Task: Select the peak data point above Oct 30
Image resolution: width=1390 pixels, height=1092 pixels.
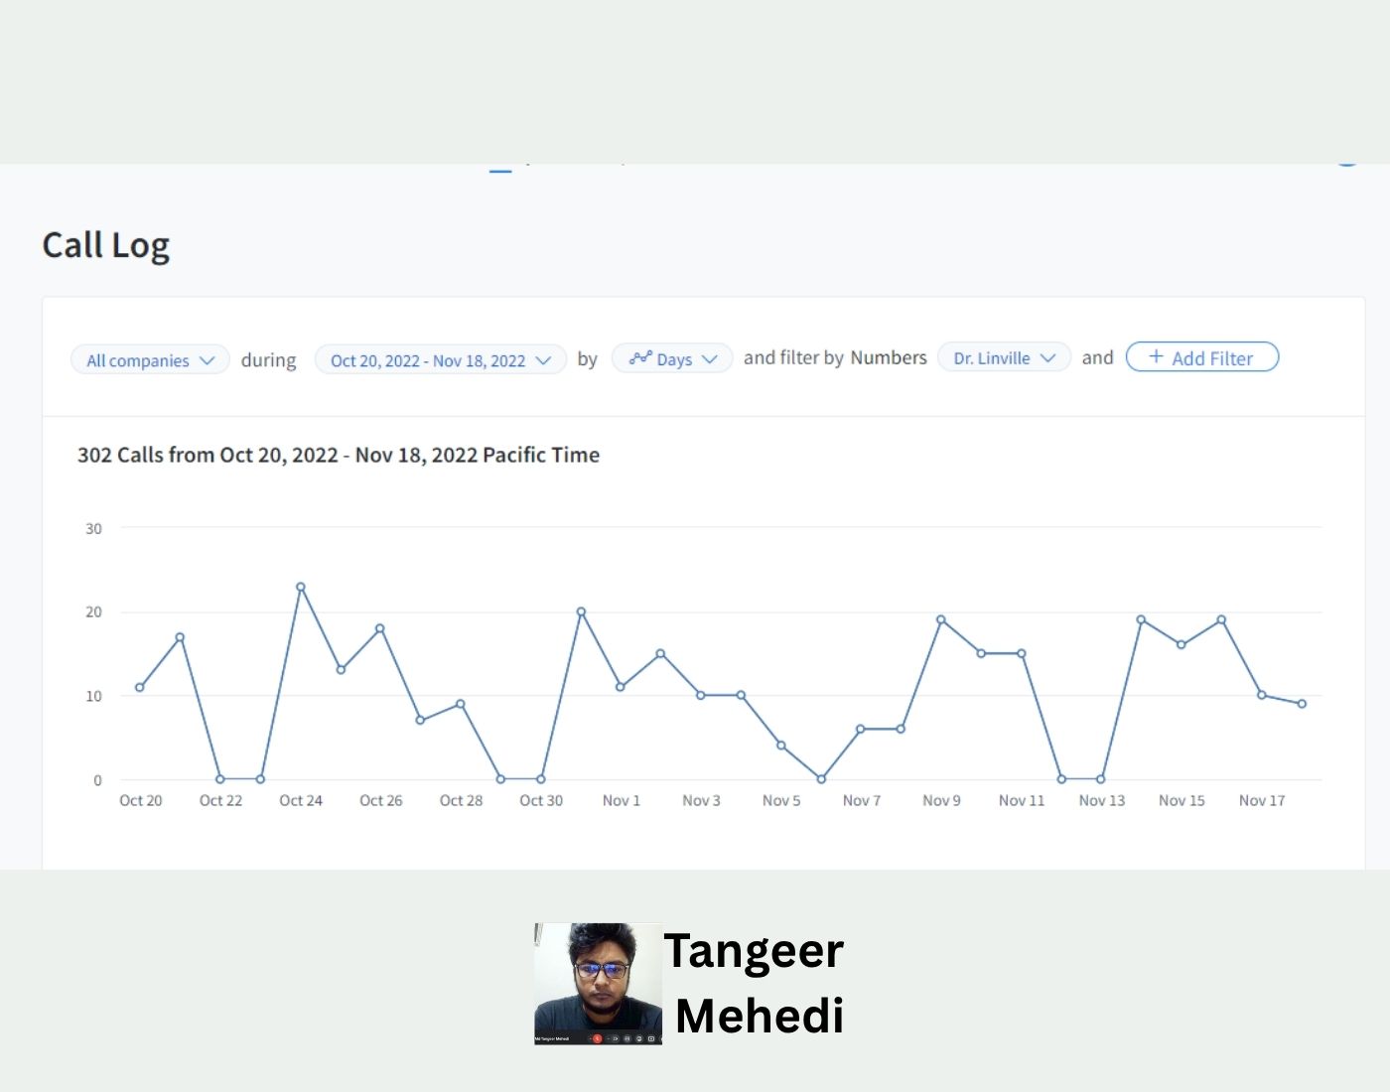Action: point(581,612)
